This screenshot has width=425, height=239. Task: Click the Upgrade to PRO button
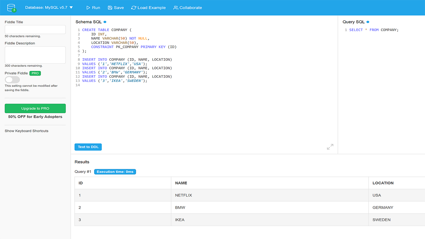tap(35, 108)
